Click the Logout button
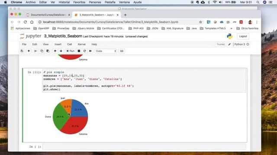Image resolution: width=277 pixels, height=155 pixels. [243, 36]
